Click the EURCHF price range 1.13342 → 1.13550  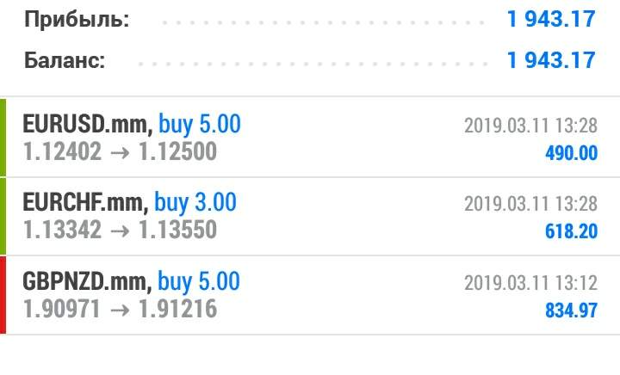tap(120, 231)
